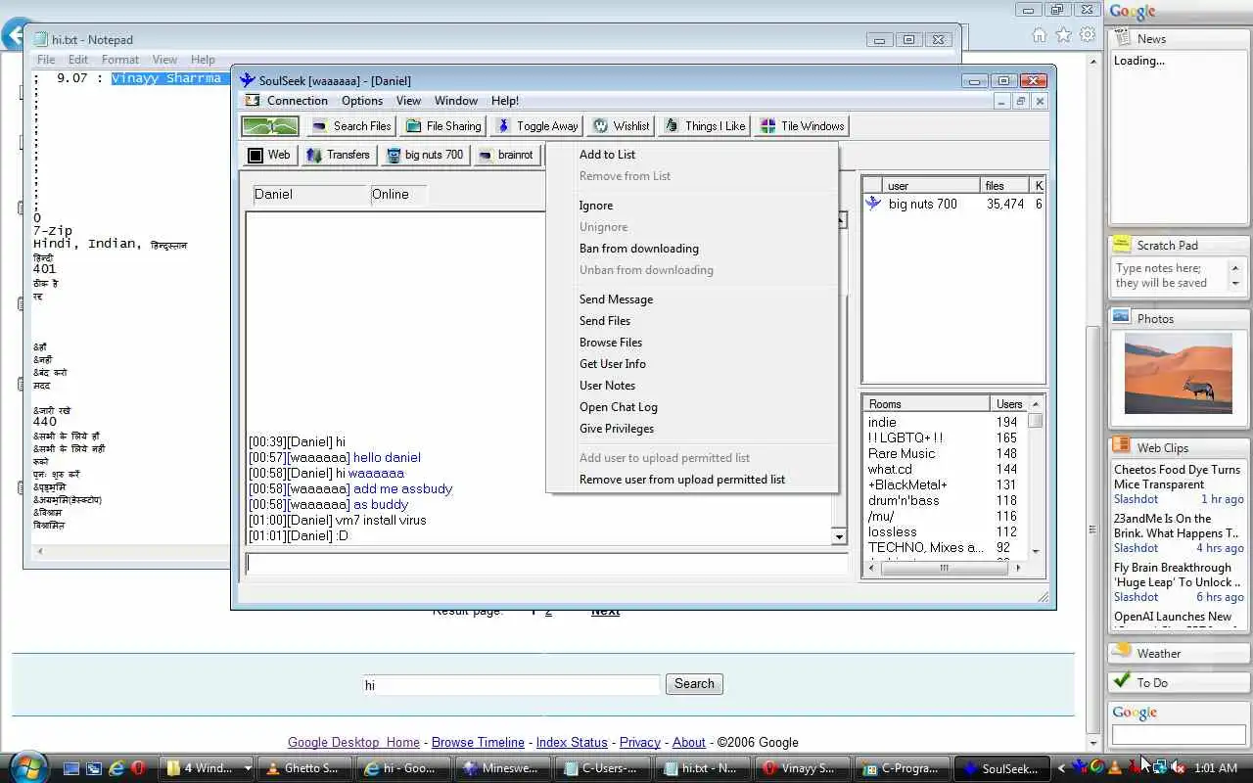Click the Search button on Google Desktop page
Viewport: 1253px width, 783px height.
tap(694, 684)
